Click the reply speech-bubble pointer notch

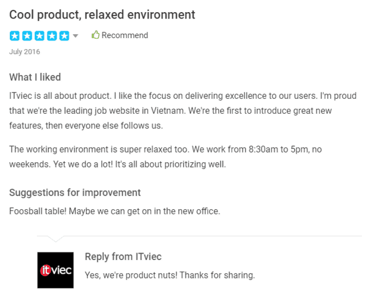(x=55, y=239)
